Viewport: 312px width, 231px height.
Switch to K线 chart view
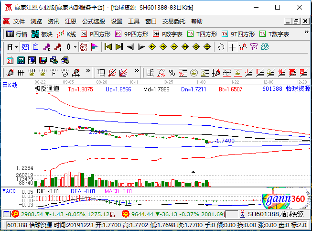(x=66, y=34)
